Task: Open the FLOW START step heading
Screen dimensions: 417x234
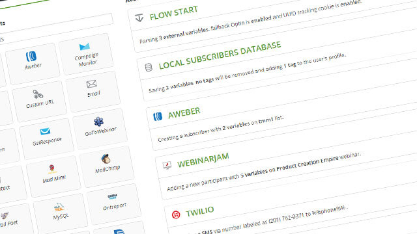Action: [174, 13]
